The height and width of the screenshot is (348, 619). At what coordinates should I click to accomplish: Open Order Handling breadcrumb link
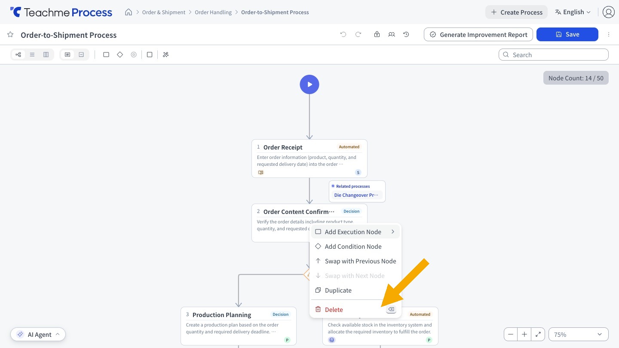coord(213,12)
